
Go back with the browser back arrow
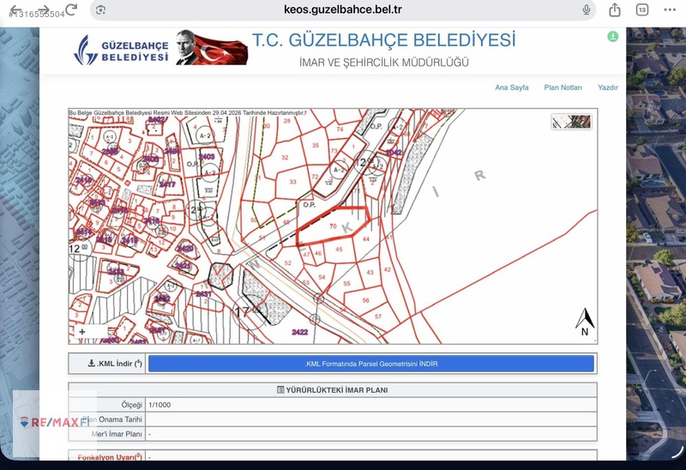point(15,9)
